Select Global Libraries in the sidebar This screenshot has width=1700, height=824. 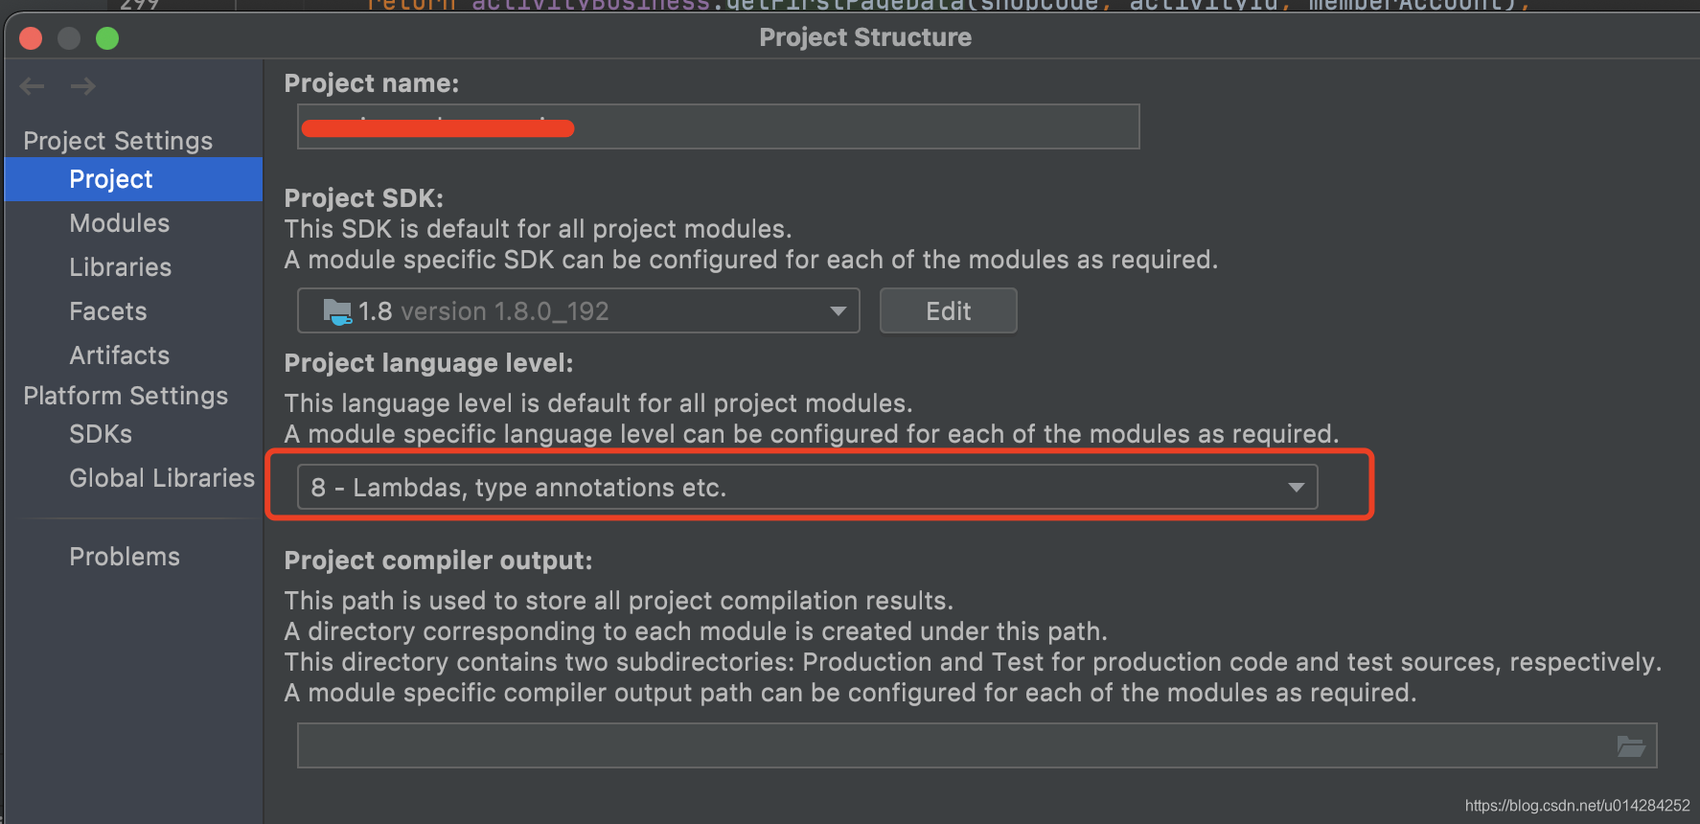click(x=161, y=477)
